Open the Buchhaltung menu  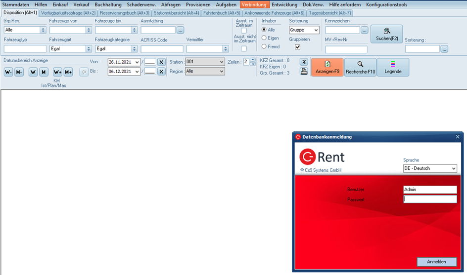pyautogui.click(x=108, y=4)
